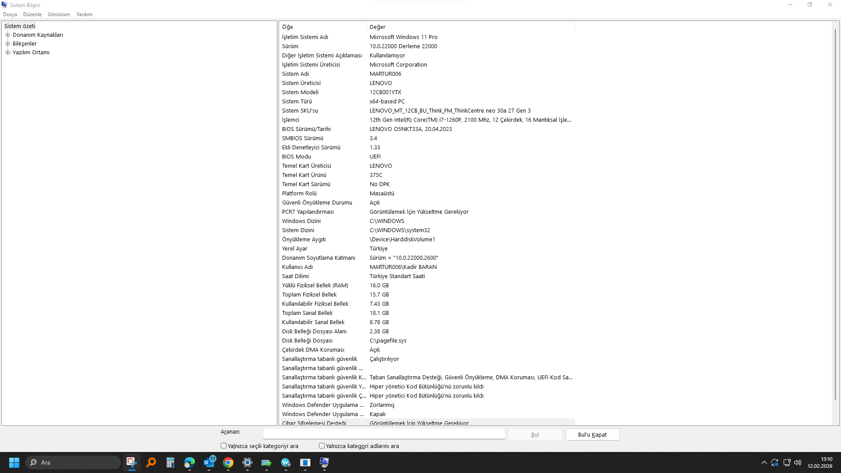
Task: Click the Aranan search input field
Action: (384, 434)
